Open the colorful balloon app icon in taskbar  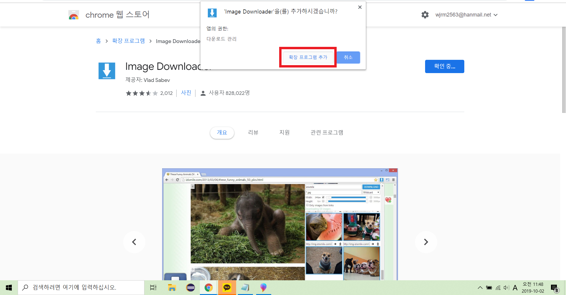[x=263, y=288]
